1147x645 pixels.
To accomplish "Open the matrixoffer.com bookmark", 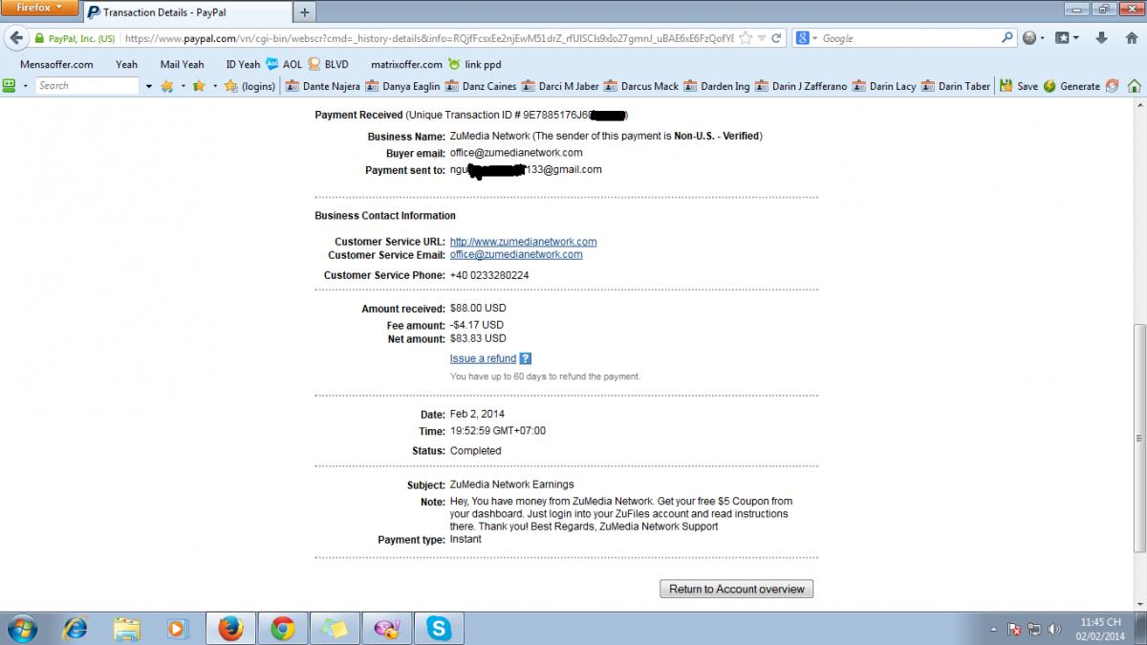I will point(406,64).
